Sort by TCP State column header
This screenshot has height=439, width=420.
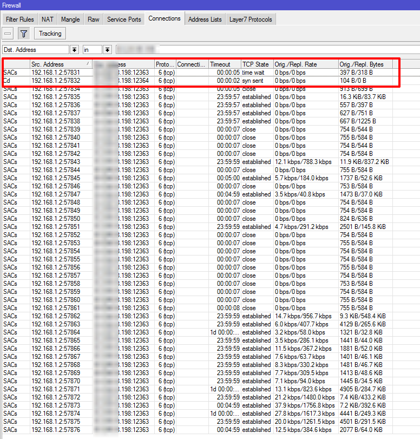coord(257,64)
